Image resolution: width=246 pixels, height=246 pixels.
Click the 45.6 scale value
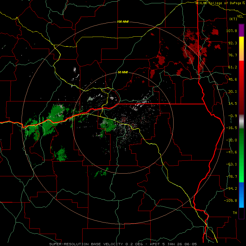[x=233, y=79]
